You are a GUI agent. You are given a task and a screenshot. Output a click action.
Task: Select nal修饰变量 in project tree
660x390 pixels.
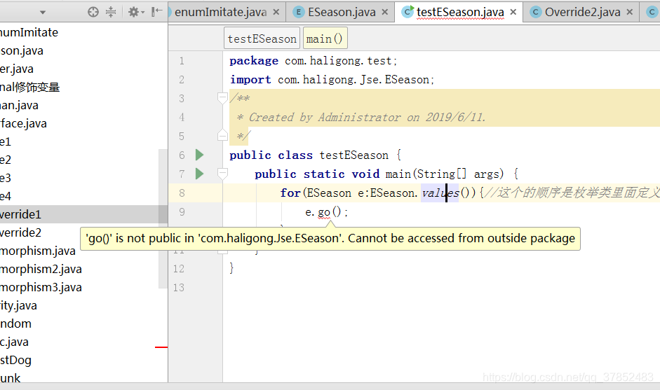click(30, 87)
